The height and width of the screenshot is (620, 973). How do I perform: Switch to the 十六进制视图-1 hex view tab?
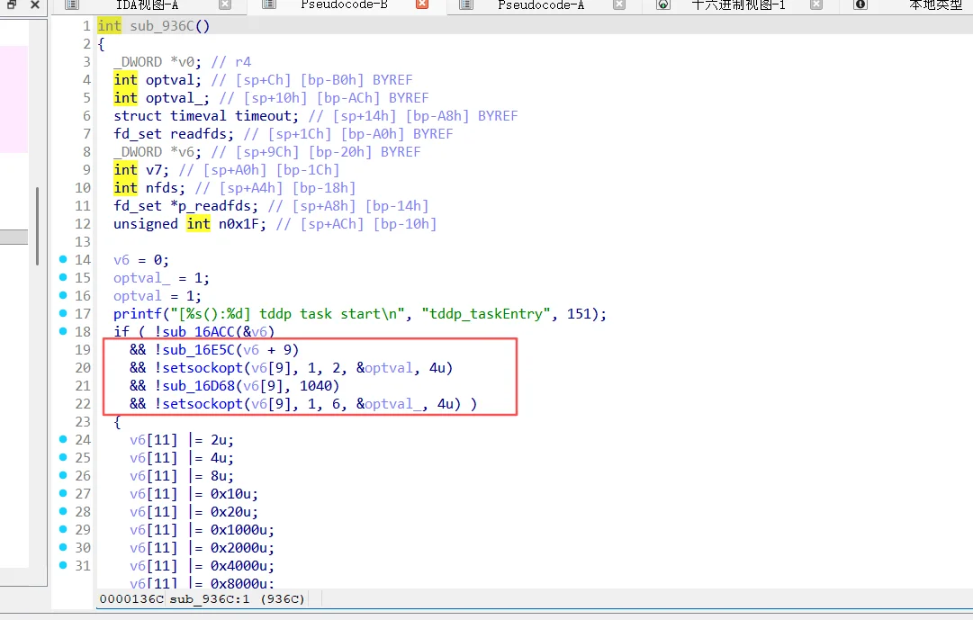738,5
